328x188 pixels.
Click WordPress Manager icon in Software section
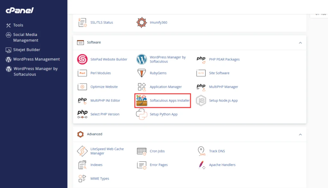141,59
